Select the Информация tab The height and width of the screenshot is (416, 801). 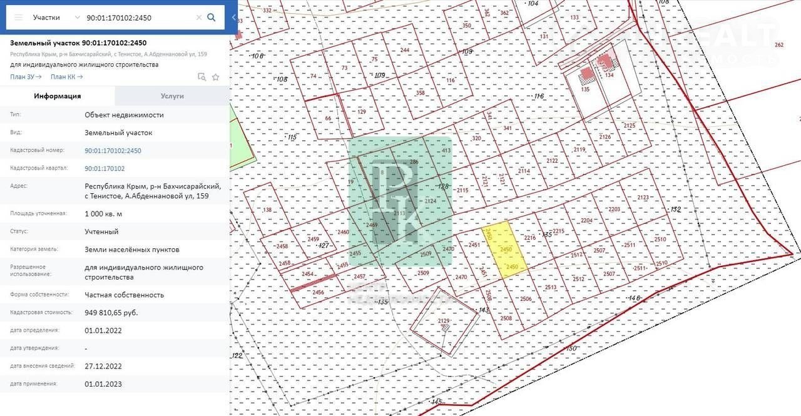click(58, 96)
